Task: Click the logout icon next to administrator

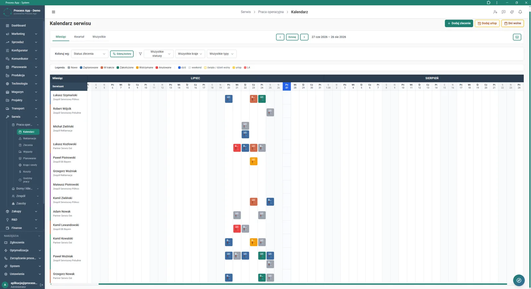Action: (x=41, y=285)
